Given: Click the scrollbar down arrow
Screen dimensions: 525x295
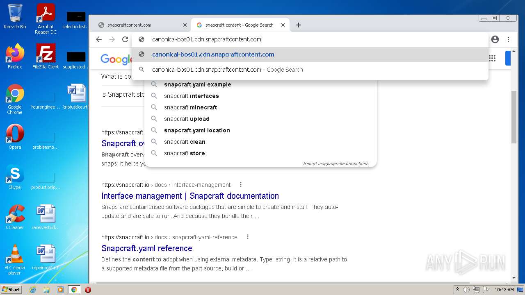Looking at the screenshot, I should pyautogui.click(x=514, y=278).
